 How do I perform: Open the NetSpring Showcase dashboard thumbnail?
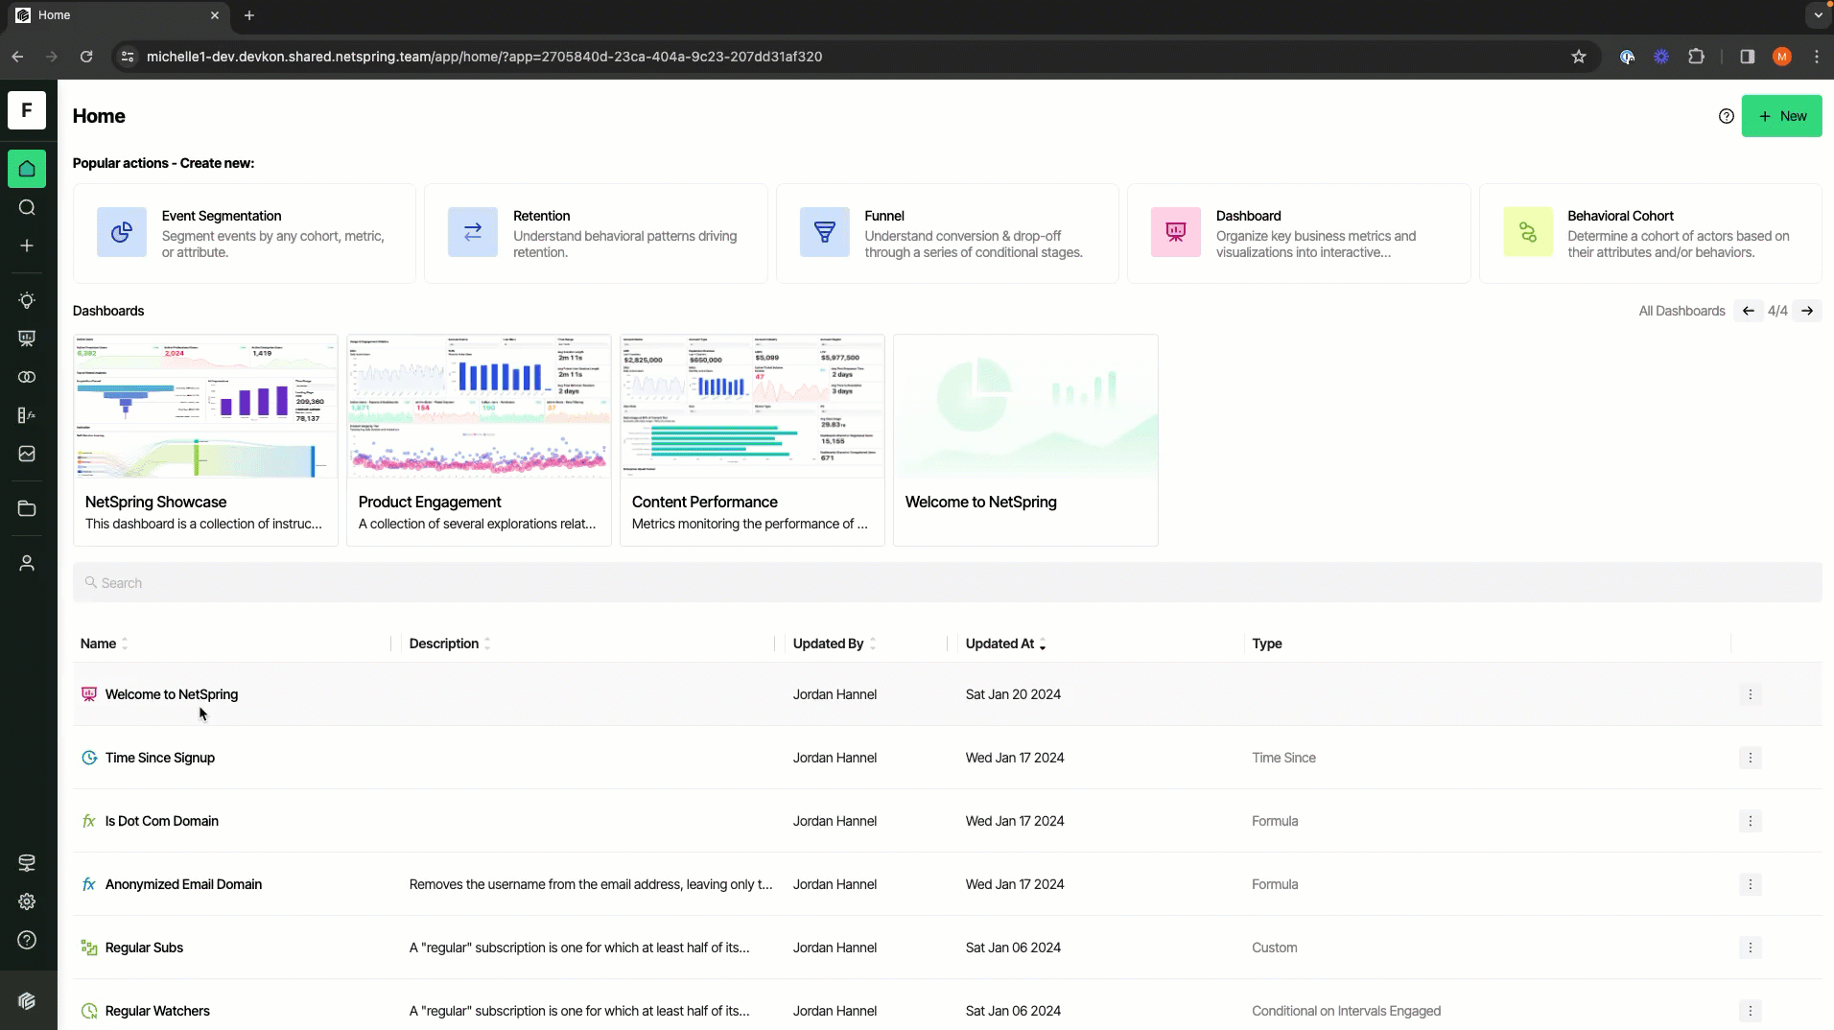205,407
